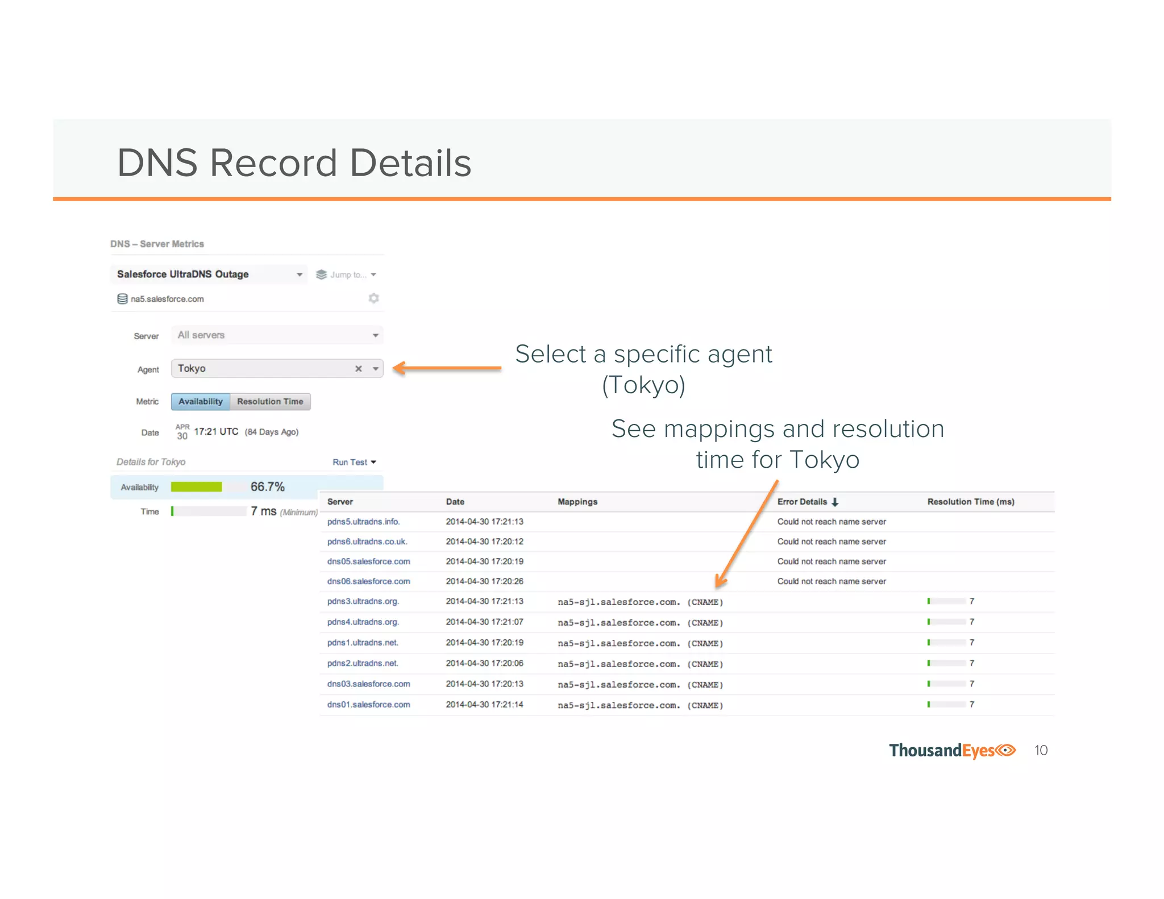The height and width of the screenshot is (899, 1164).
Task: Click resolution time bar for dns01.salesforce.com
Action: [946, 705]
